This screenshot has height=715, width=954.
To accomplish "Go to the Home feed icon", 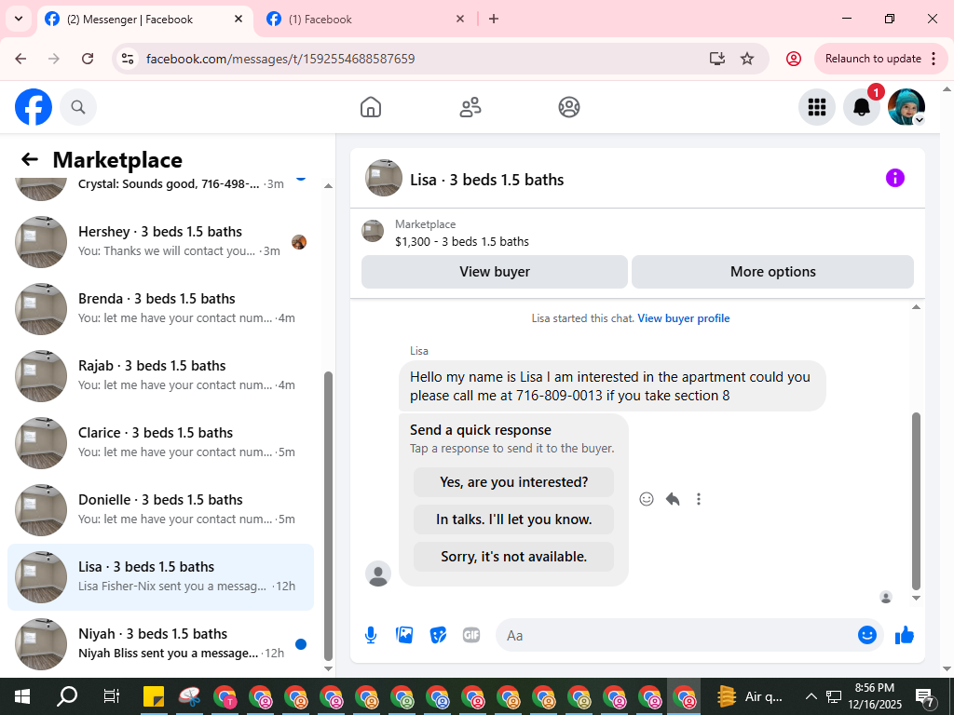I will tap(371, 107).
